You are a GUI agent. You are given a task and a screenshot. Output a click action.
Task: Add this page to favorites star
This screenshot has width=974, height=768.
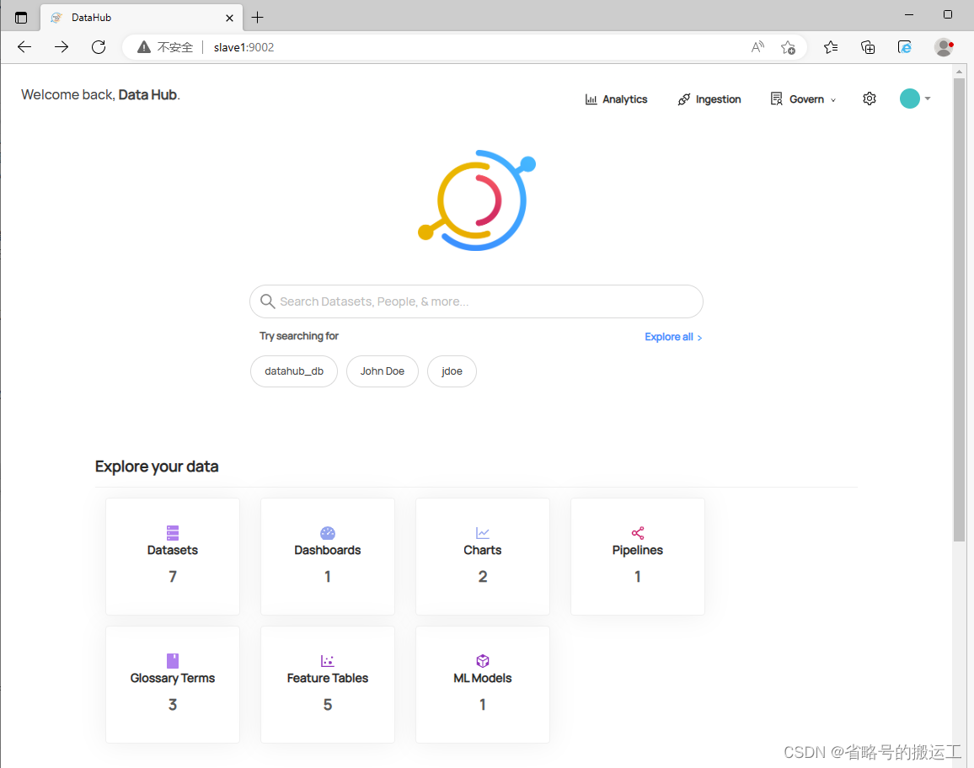(x=789, y=47)
